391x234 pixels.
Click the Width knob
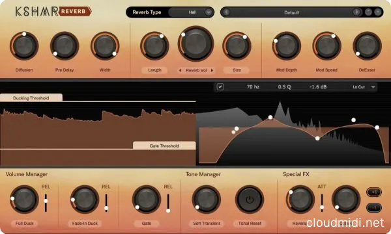(x=105, y=46)
